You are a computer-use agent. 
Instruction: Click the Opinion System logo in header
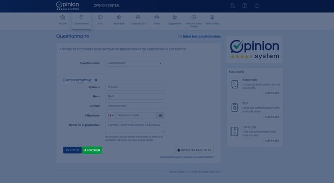coord(67,6)
